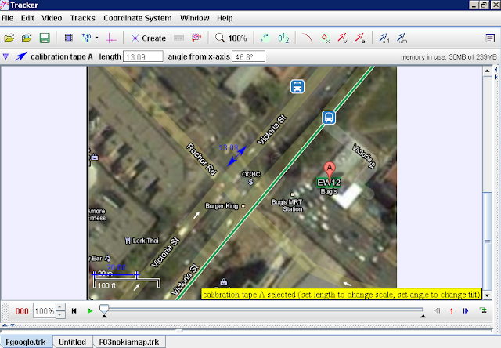The width and height of the screenshot is (501, 348).
Task: Open the Coordinate System menu
Action: click(x=138, y=18)
